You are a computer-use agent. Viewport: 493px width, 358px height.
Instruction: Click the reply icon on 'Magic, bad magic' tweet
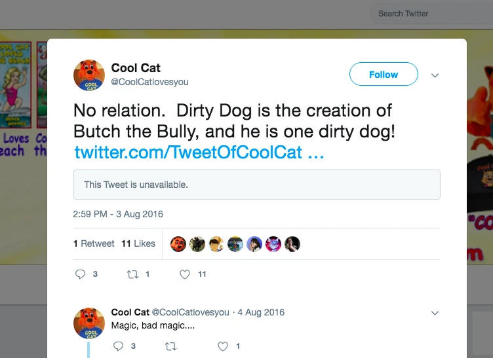119,346
